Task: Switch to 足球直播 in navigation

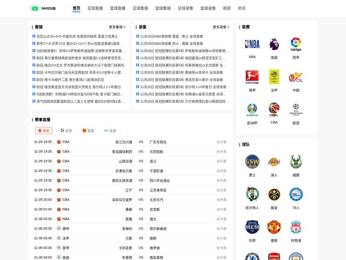Action: point(95,8)
